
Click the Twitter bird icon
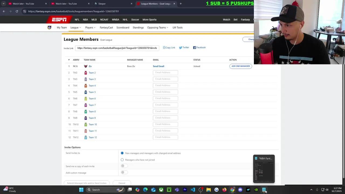[181, 48]
